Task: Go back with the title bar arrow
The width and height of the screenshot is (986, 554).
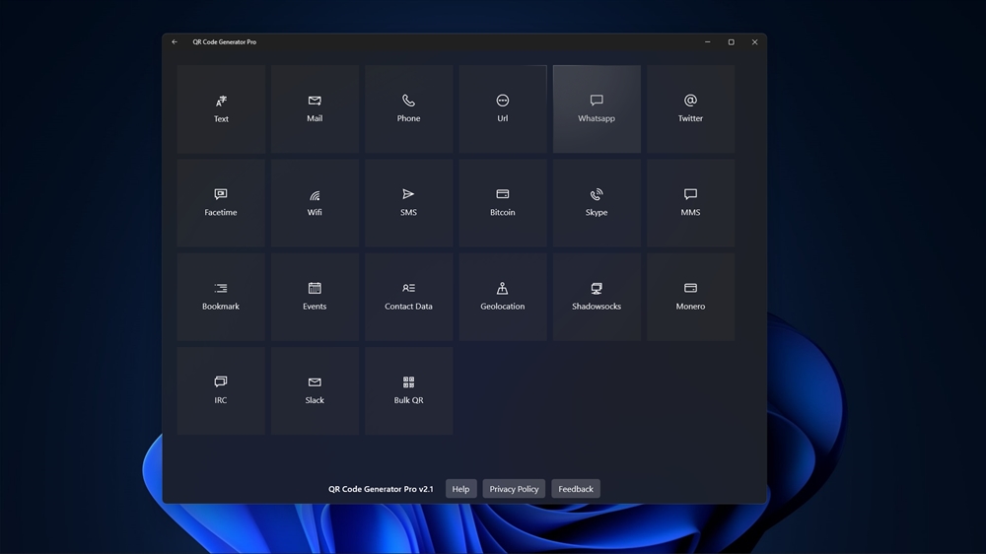Action: [x=175, y=42]
